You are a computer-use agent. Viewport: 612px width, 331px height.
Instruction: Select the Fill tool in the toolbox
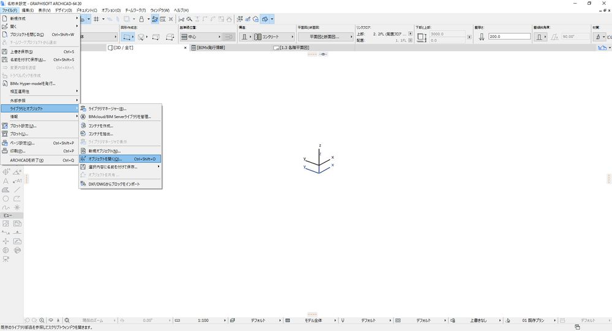click(6, 190)
